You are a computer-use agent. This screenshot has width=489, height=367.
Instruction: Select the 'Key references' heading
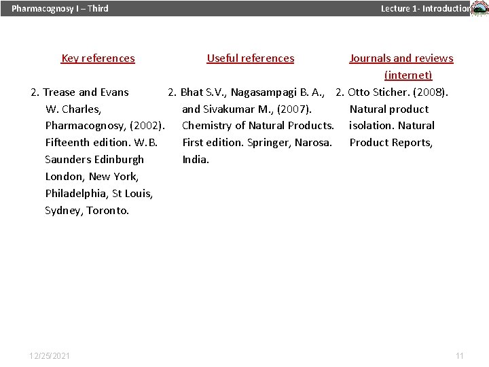(98, 58)
